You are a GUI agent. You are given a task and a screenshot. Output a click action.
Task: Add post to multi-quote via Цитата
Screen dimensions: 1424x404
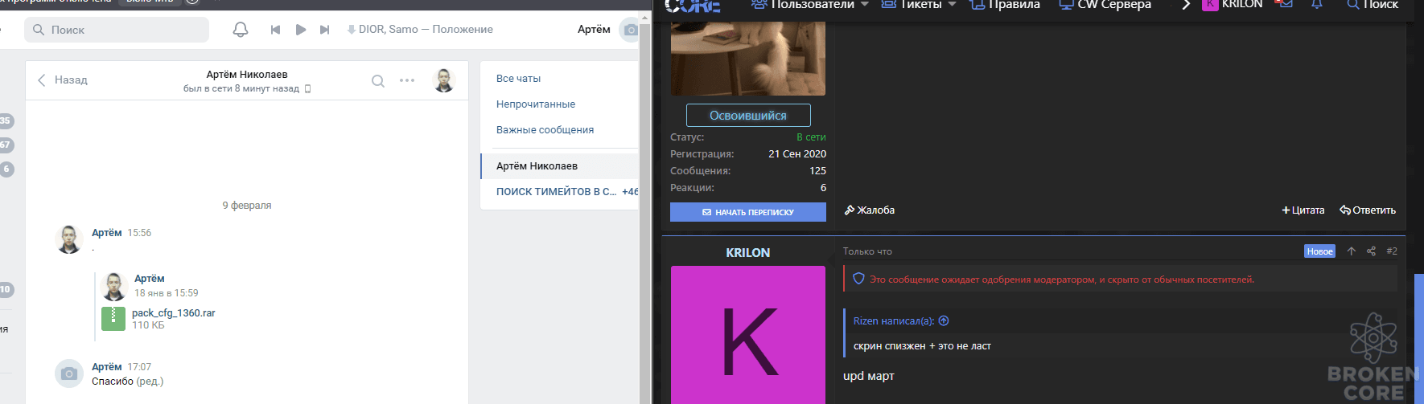coord(1303,210)
